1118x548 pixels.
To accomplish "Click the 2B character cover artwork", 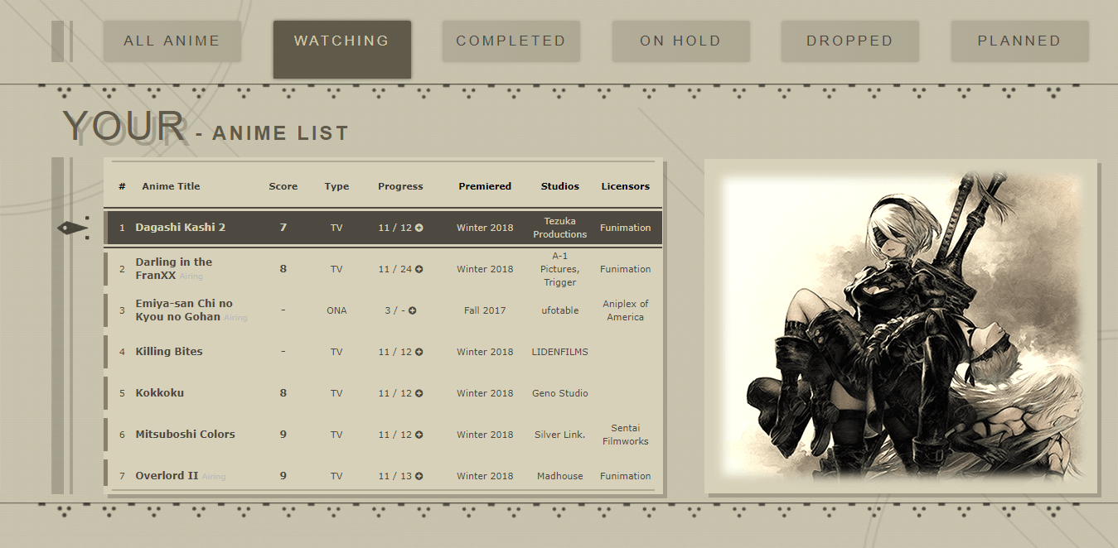I will click(901, 326).
